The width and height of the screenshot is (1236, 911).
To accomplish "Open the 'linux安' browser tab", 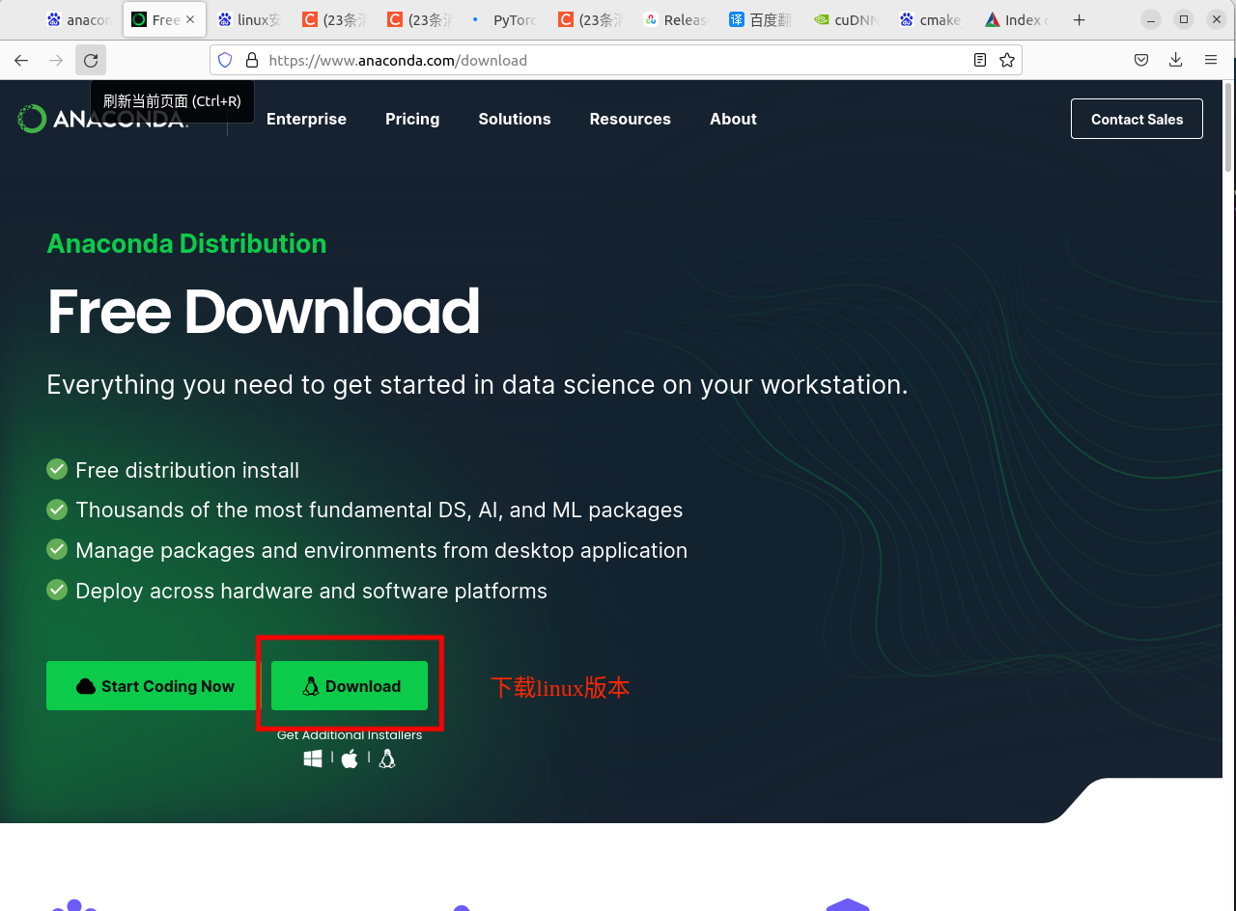I will [249, 19].
